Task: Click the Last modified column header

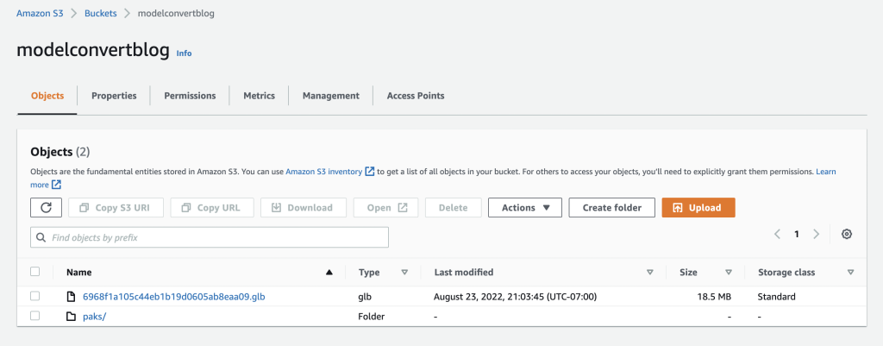Action: point(464,272)
